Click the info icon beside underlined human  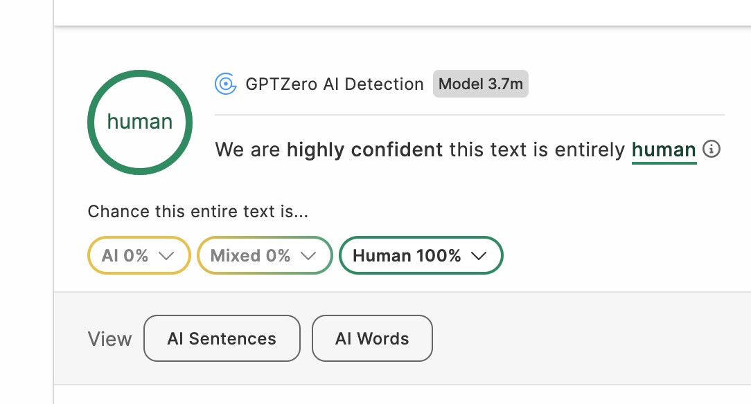[x=712, y=149]
